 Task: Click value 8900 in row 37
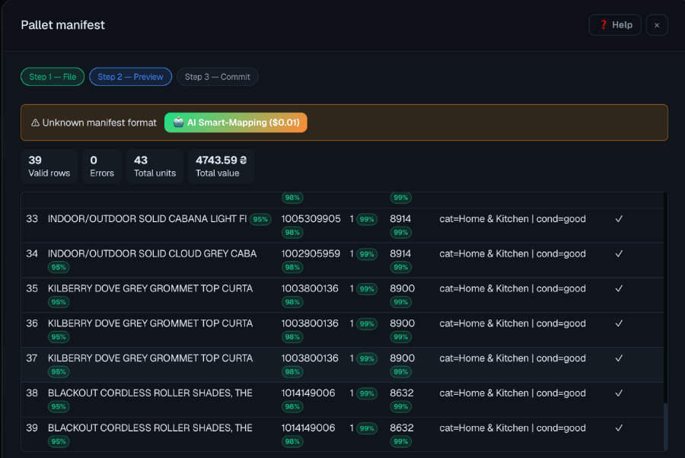click(x=403, y=358)
